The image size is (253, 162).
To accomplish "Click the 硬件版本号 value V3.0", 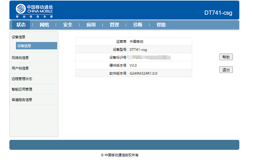I will point(133,66).
